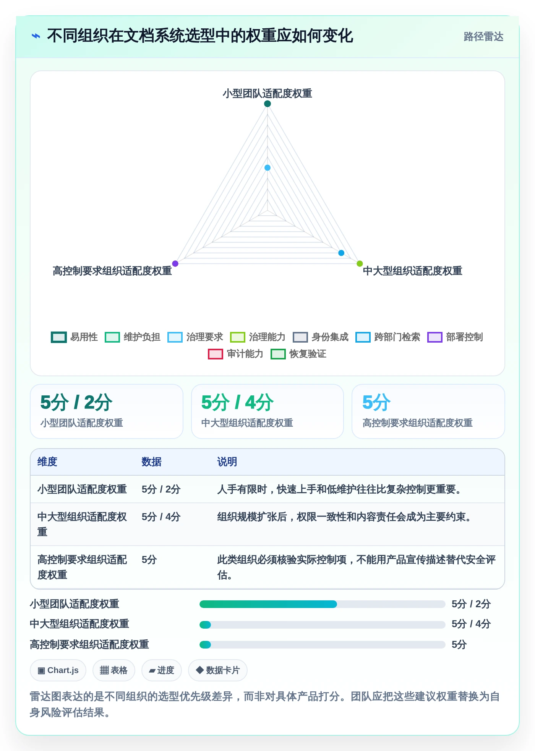Select the 5分 / 4分 data card
The image size is (535, 751).
(x=267, y=411)
